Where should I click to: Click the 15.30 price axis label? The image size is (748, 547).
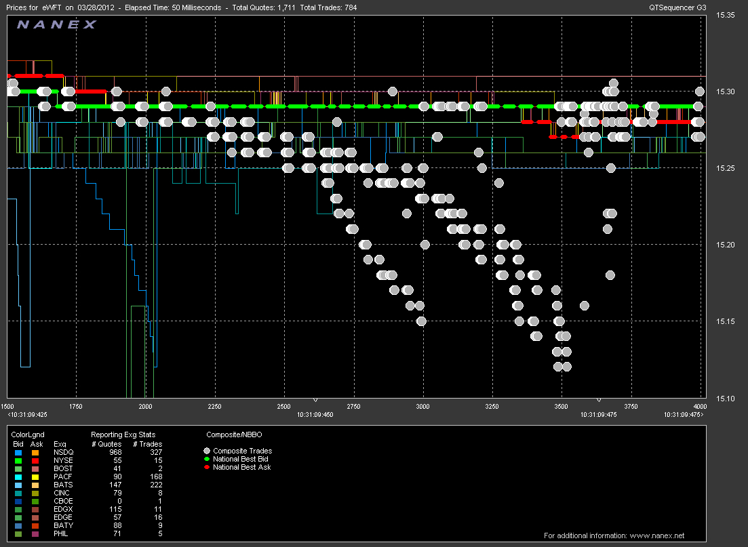pyautogui.click(x=726, y=92)
